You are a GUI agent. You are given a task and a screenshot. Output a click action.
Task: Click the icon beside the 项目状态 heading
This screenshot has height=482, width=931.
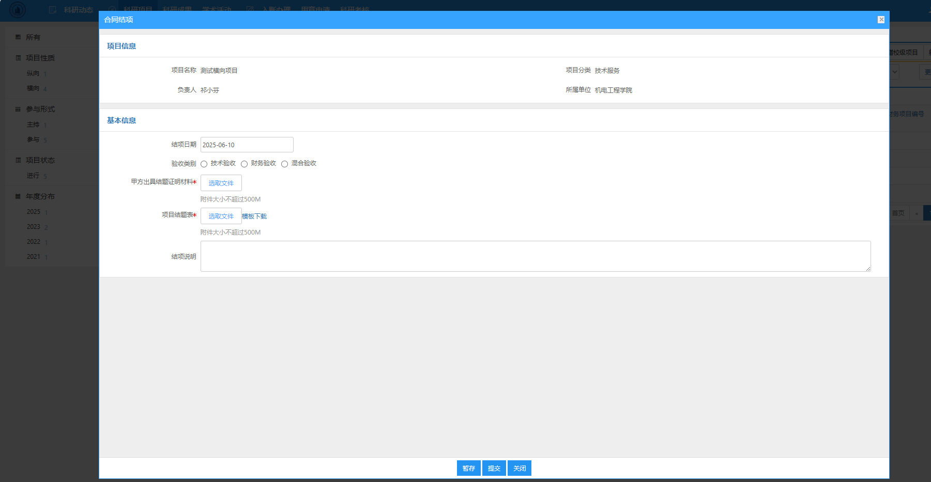[18, 160]
